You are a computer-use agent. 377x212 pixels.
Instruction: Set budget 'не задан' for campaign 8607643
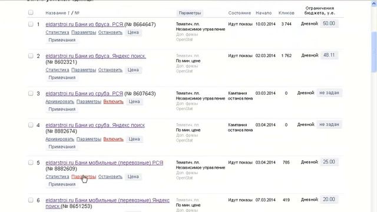pos(329,93)
